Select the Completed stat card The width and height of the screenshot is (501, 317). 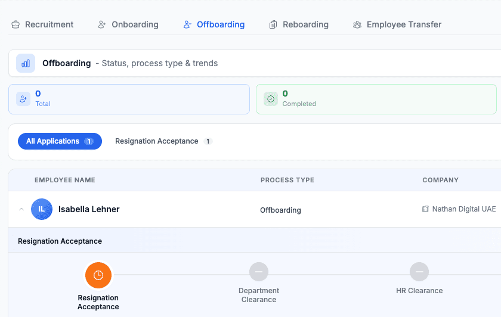click(x=376, y=100)
